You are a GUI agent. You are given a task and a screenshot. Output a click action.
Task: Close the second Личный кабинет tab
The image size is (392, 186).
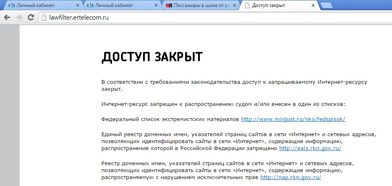156,5
